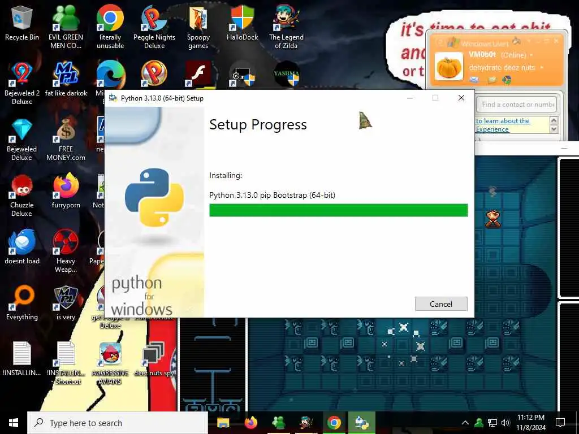Switch to the Python installer taskbar icon

361,423
